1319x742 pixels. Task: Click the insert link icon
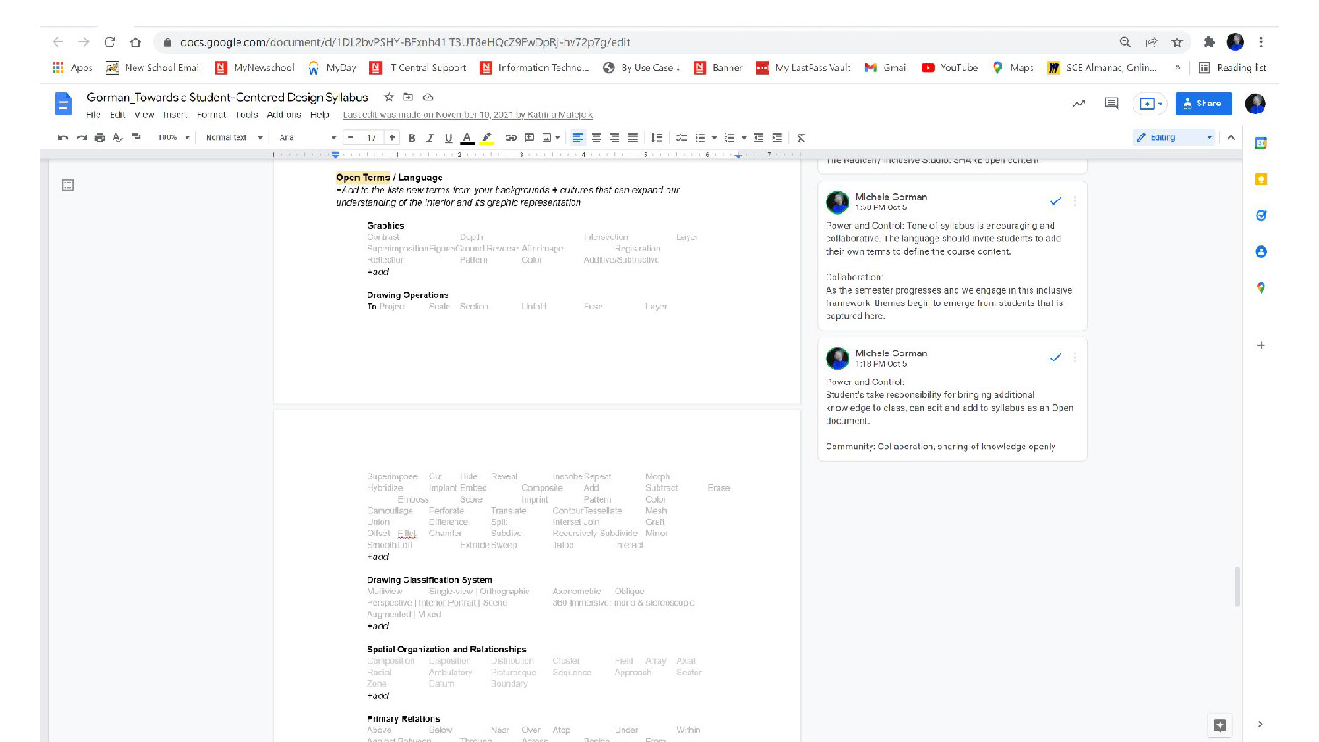pyautogui.click(x=511, y=138)
